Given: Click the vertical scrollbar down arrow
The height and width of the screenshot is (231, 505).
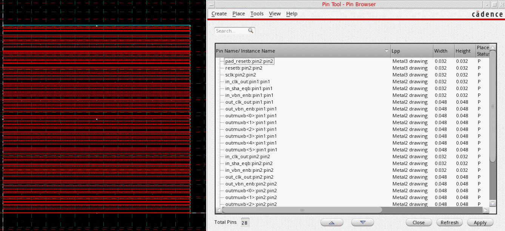Looking at the screenshot, I should (493, 203).
